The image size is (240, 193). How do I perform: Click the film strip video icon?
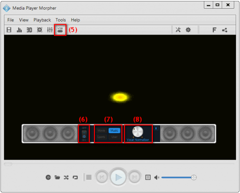pyautogui.click(x=9, y=30)
